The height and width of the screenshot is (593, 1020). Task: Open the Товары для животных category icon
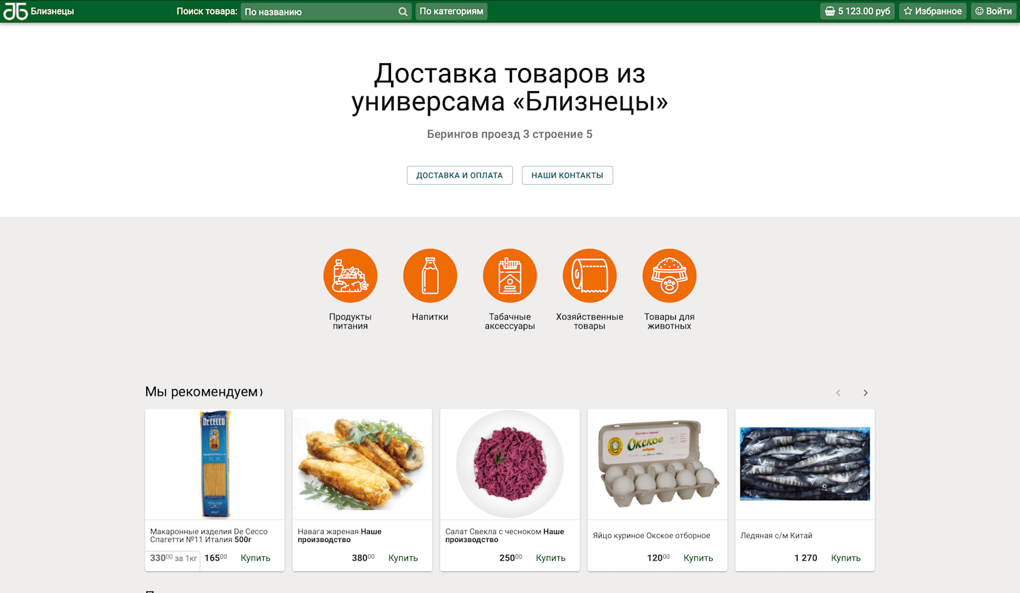[669, 275]
